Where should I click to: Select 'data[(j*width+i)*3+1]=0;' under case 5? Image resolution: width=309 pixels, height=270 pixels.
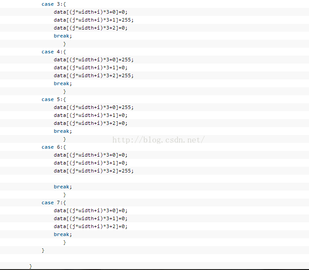coord(91,116)
